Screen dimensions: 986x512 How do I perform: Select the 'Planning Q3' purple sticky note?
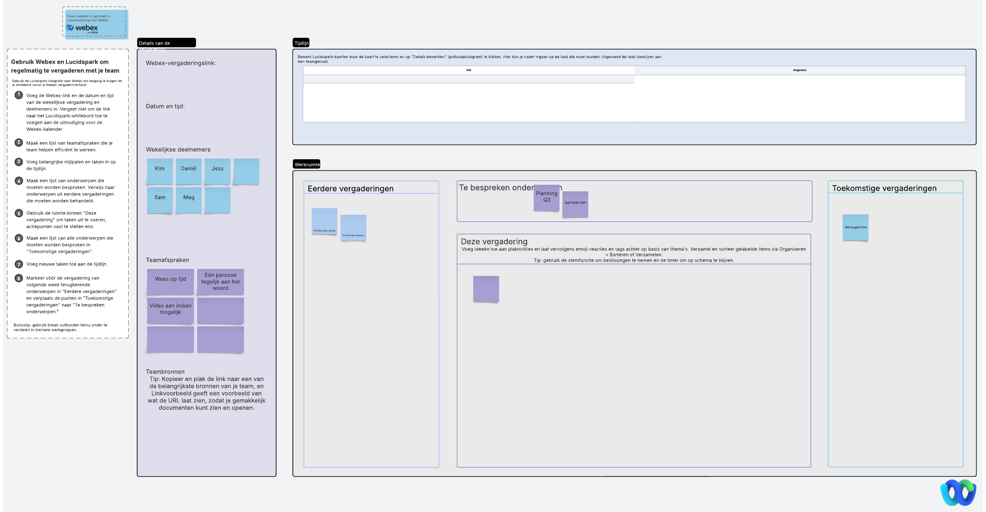point(546,197)
